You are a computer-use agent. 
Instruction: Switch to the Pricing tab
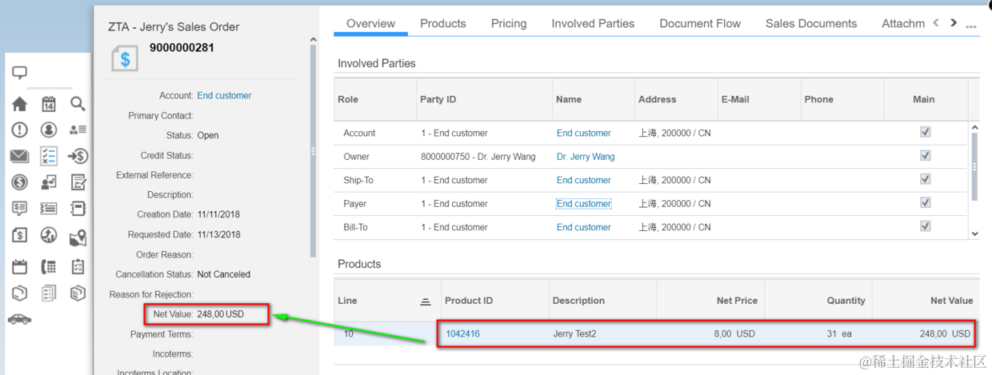coord(509,24)
